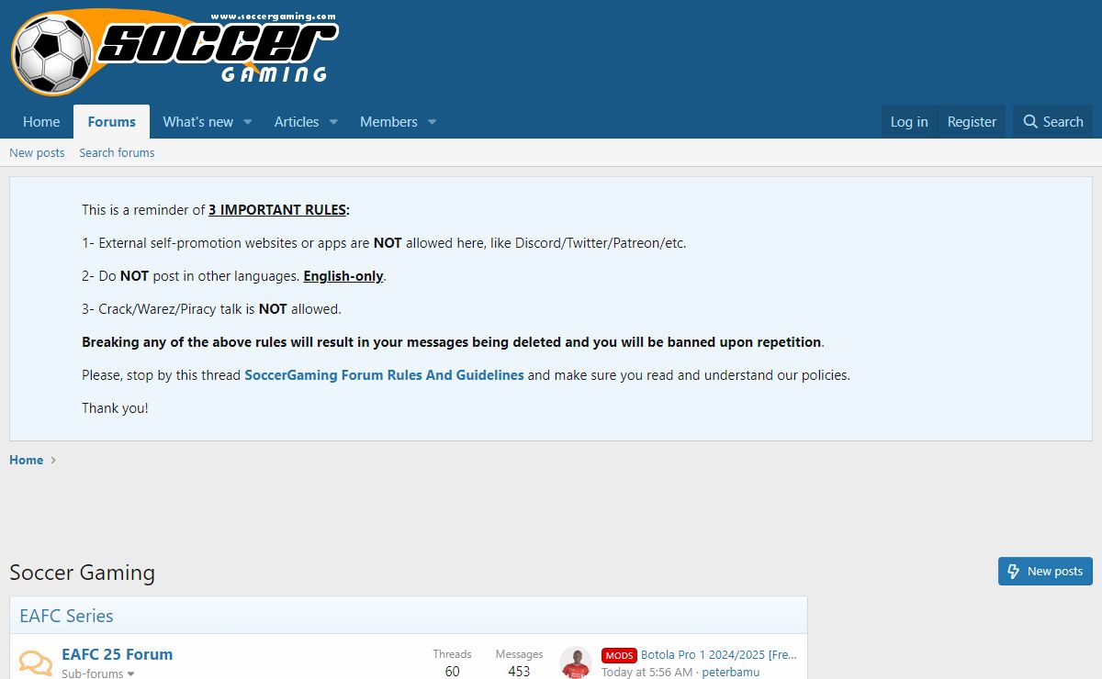Click the MODS prefix label
Image resolution: width=1102 pixels, height=679 pixels.
pyautogui.click(x=619, y=655)
